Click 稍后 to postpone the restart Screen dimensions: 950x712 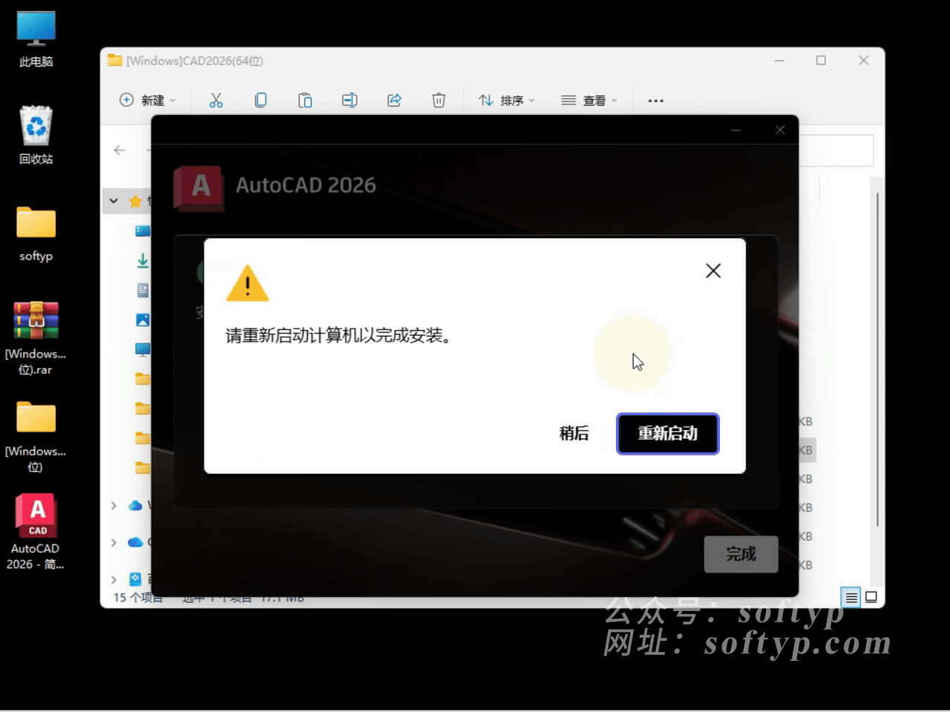coord(573,434)
